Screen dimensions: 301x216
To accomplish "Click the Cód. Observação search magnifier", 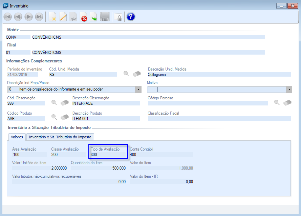I will point(54,102).
